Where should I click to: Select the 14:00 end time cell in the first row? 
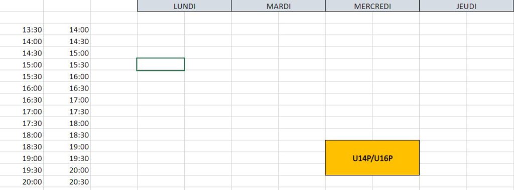(67, 29)
